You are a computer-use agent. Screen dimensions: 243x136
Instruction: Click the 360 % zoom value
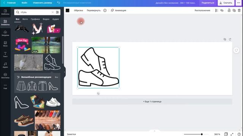(217, 134)
